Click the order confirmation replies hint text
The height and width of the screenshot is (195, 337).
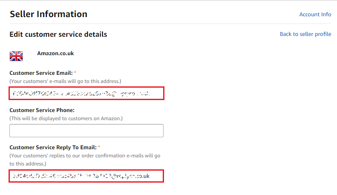point(85,156)
